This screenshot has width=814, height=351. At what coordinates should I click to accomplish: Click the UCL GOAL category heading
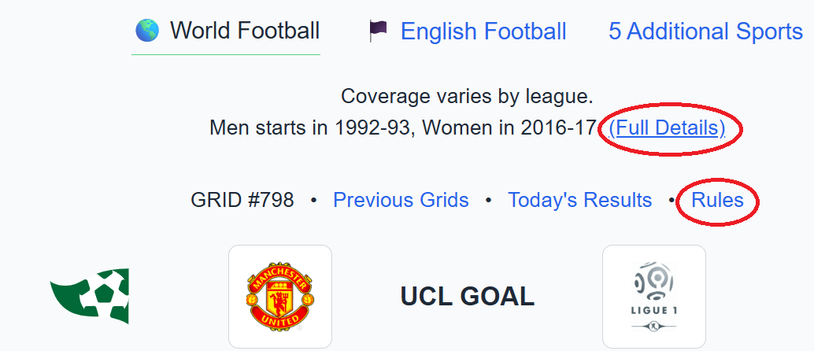coord(467,296)
